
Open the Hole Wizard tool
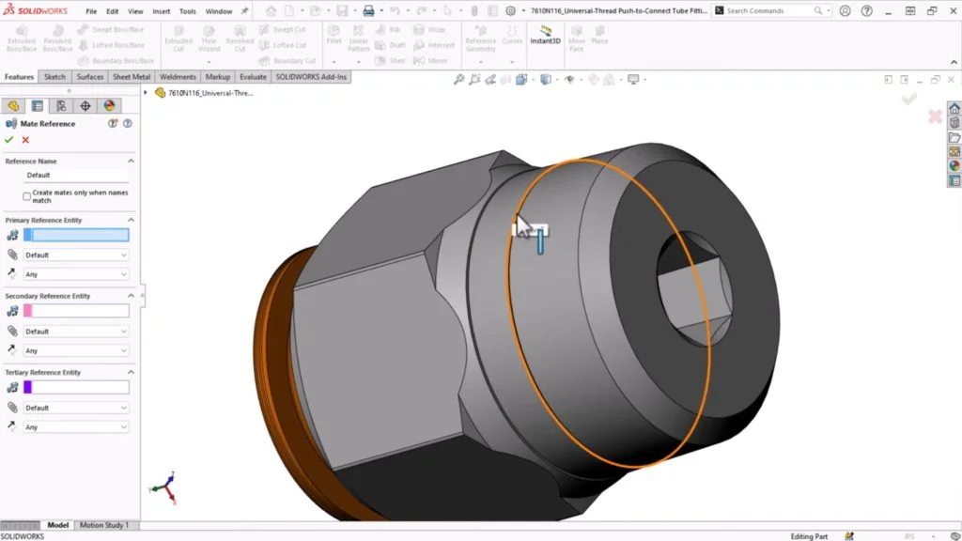pyautogui.click(x=209, y=39)
